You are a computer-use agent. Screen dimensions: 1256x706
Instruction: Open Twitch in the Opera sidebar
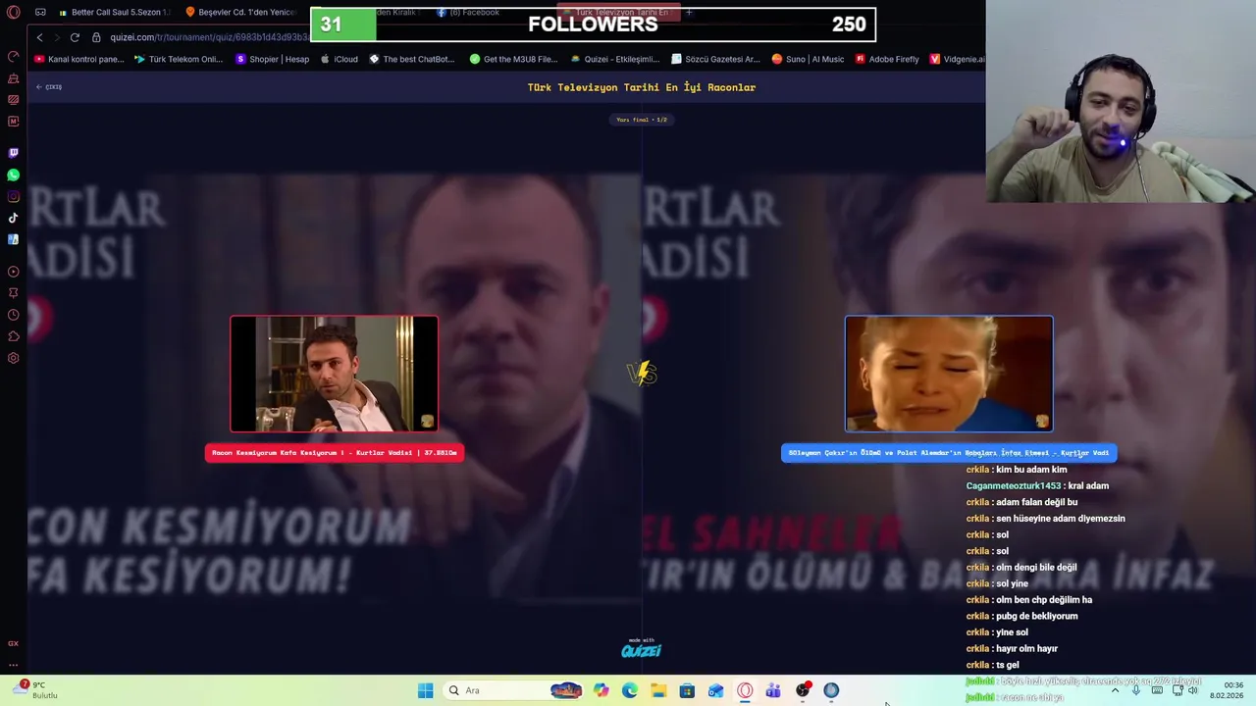coord(13,153)
